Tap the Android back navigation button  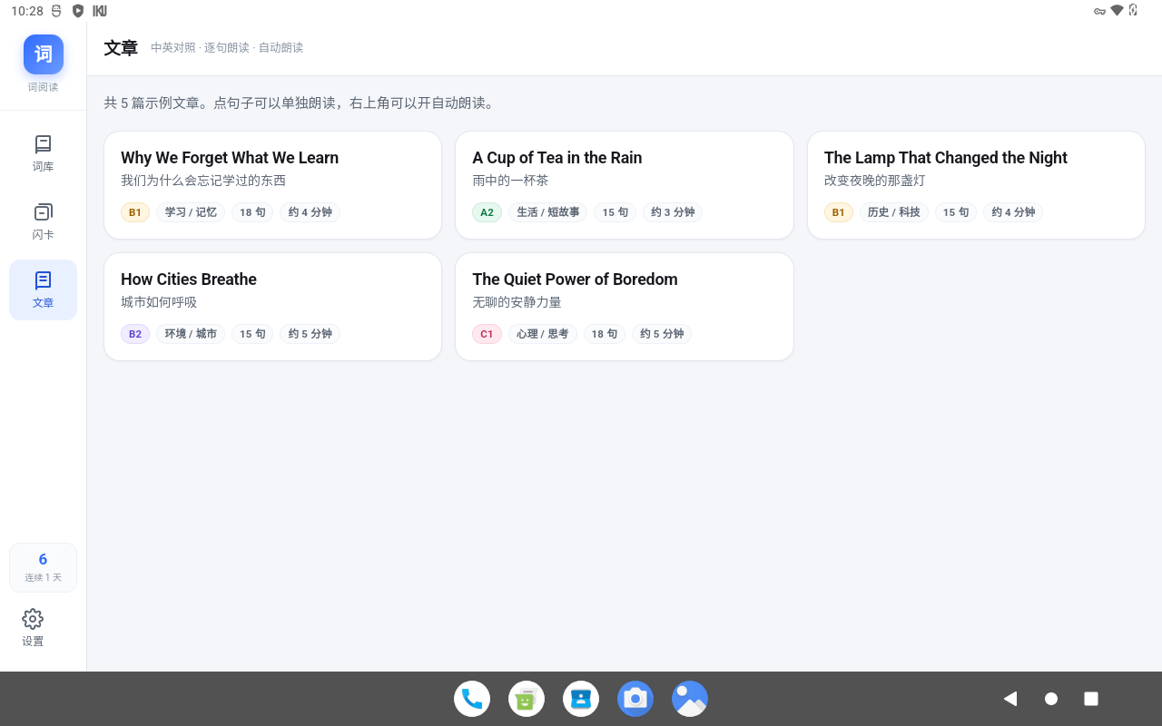point(1009,699)
